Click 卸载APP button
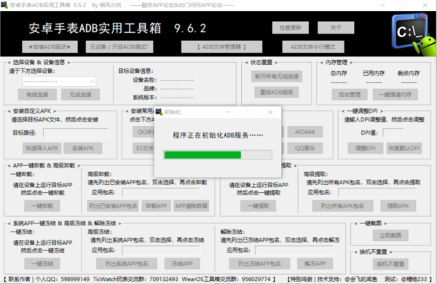This screenshot has height=284, width=437. [x=157, y=206]
